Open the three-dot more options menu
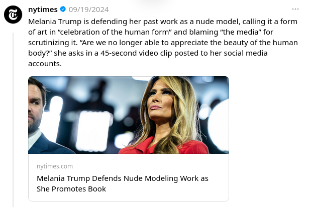 [295, 10]
